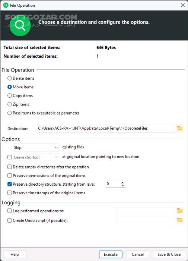Viewport: 188px width, 261px height.
Task: Click folder icon beside Undo script field
Action: [180, 220]
